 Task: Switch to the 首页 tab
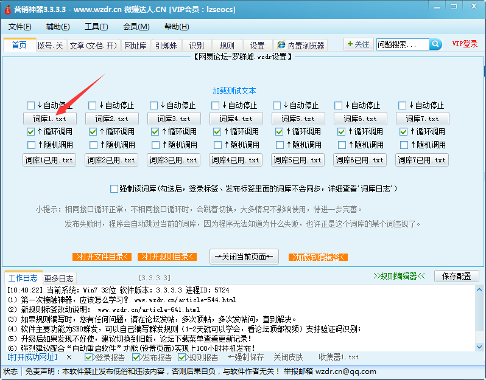click(x=19, y=45)
